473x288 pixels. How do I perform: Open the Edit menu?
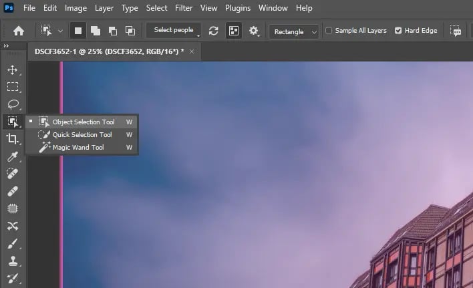coord(50,8)
